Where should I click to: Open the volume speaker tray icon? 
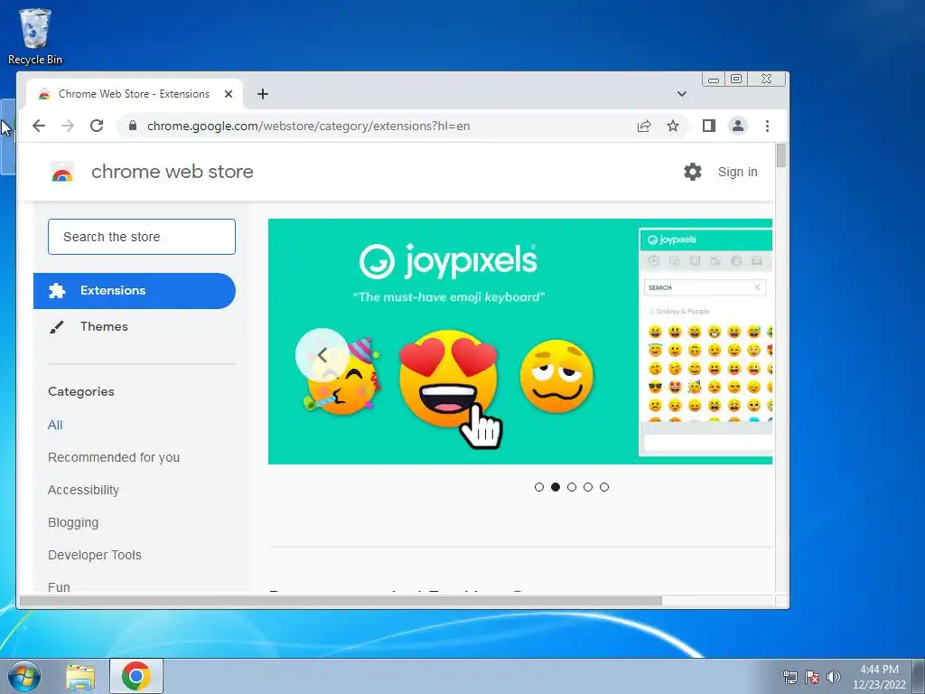tap(834, 677)
